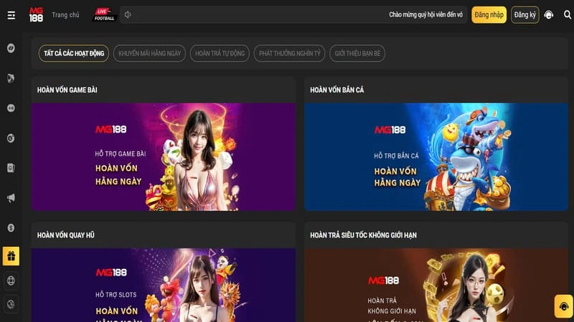Open the lottery ball sidebar icon
This screenshot has height=322, width=574.
pyautogui.click(x=11, y=138)
